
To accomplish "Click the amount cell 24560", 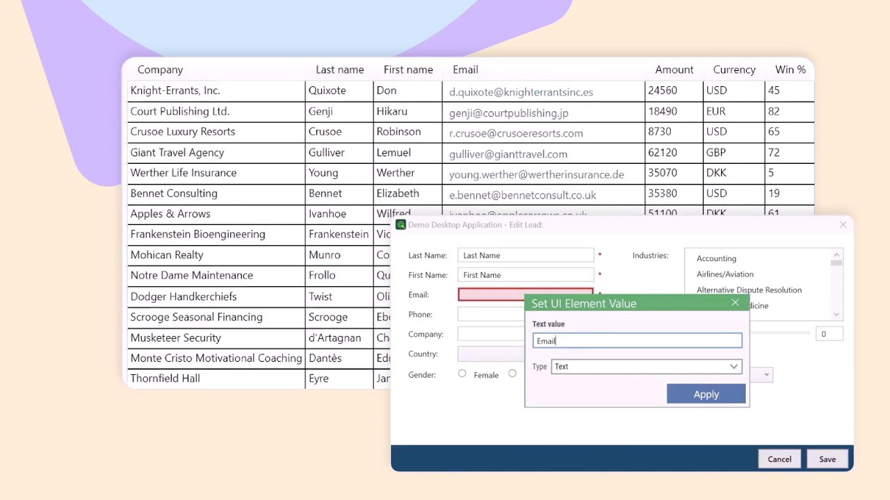I will [x=674, y=91].
